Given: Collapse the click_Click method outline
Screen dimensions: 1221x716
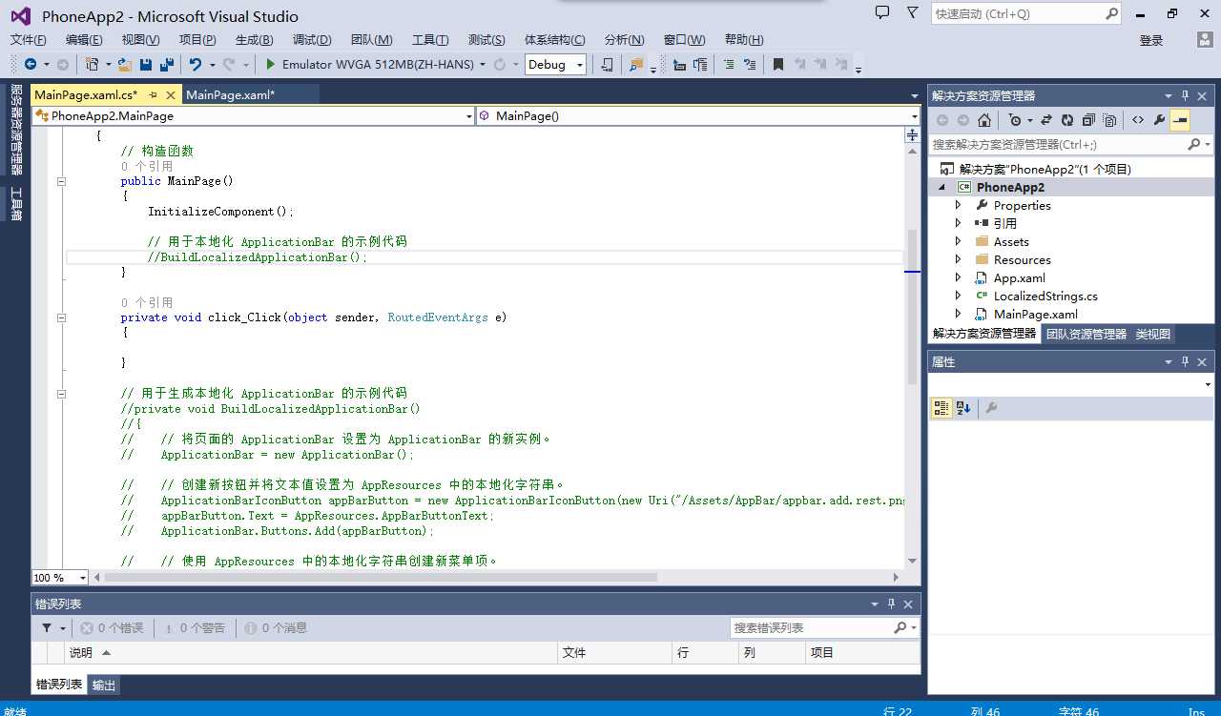Looking at the screenshot, I should click(x=62, y=317).
